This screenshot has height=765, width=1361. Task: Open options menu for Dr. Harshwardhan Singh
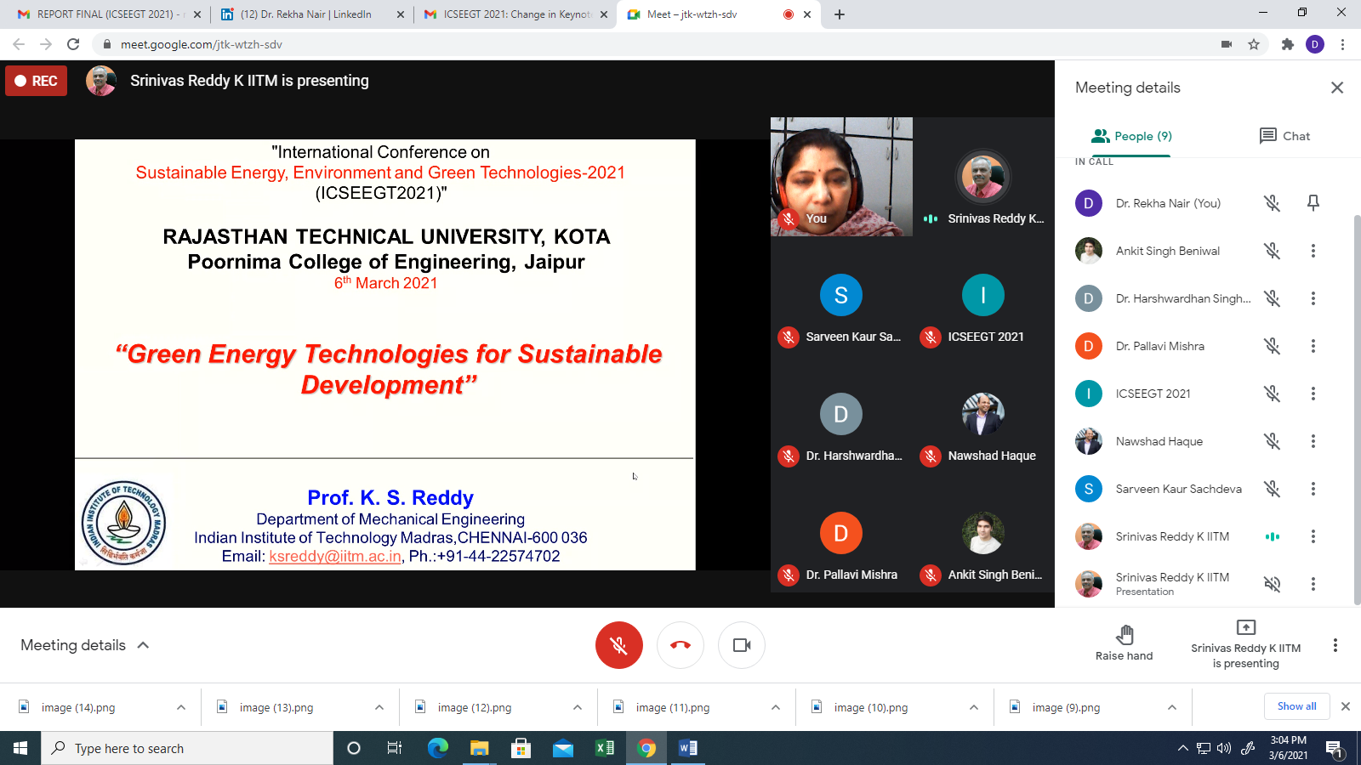[x=1313, y=298]
